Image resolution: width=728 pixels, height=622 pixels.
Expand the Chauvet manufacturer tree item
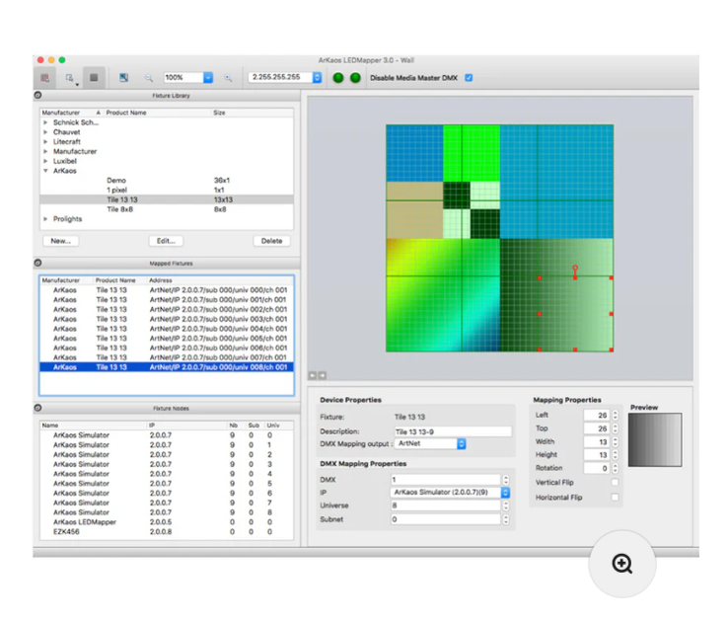click(x=45, y=132)
